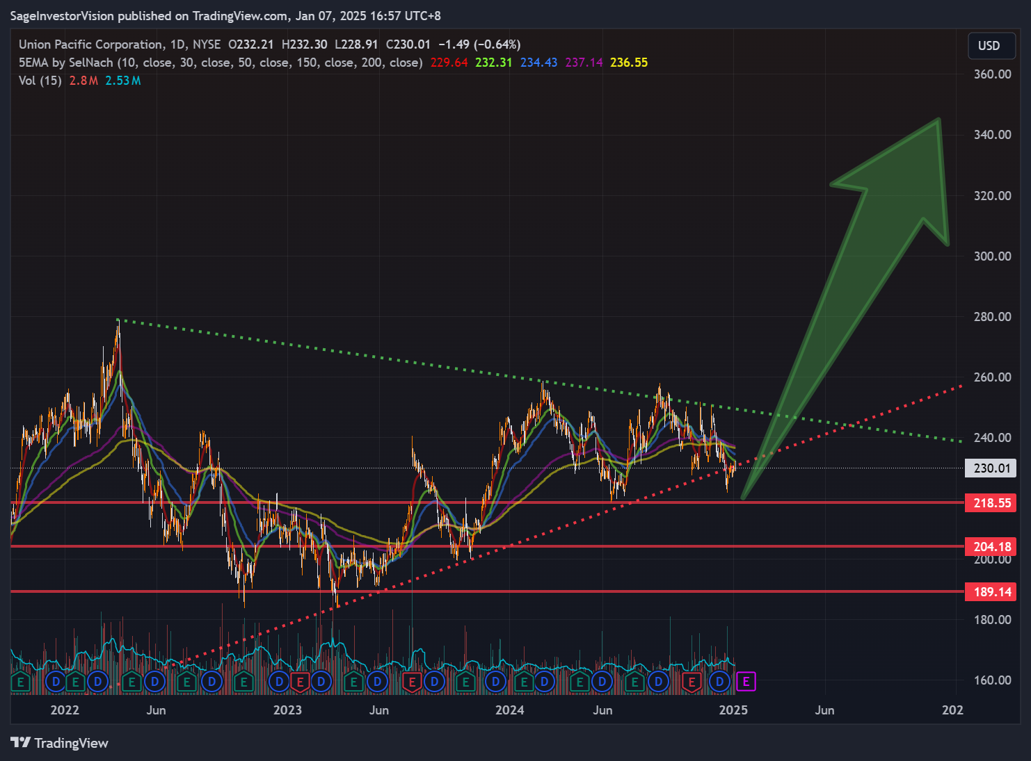Click the 340.00 price axis label
Viewport: 1031px width, 761px height.
(992, 135)
